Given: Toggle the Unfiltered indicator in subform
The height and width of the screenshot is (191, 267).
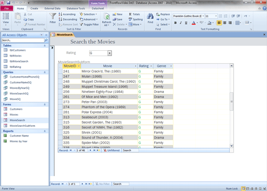Looking at the screenshot, I should 111,150.
